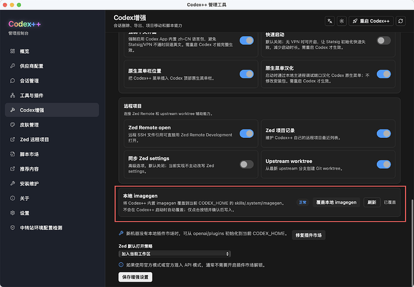Click the 远程项目 section heading

(133, 106)
